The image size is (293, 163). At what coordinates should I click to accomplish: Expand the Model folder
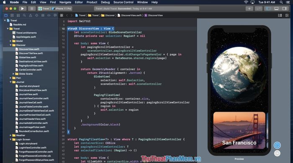click(x=10, y=41)
